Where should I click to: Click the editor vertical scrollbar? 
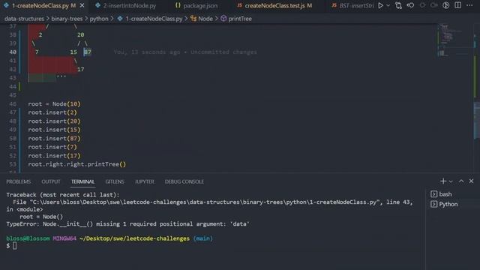pos(477,98)
